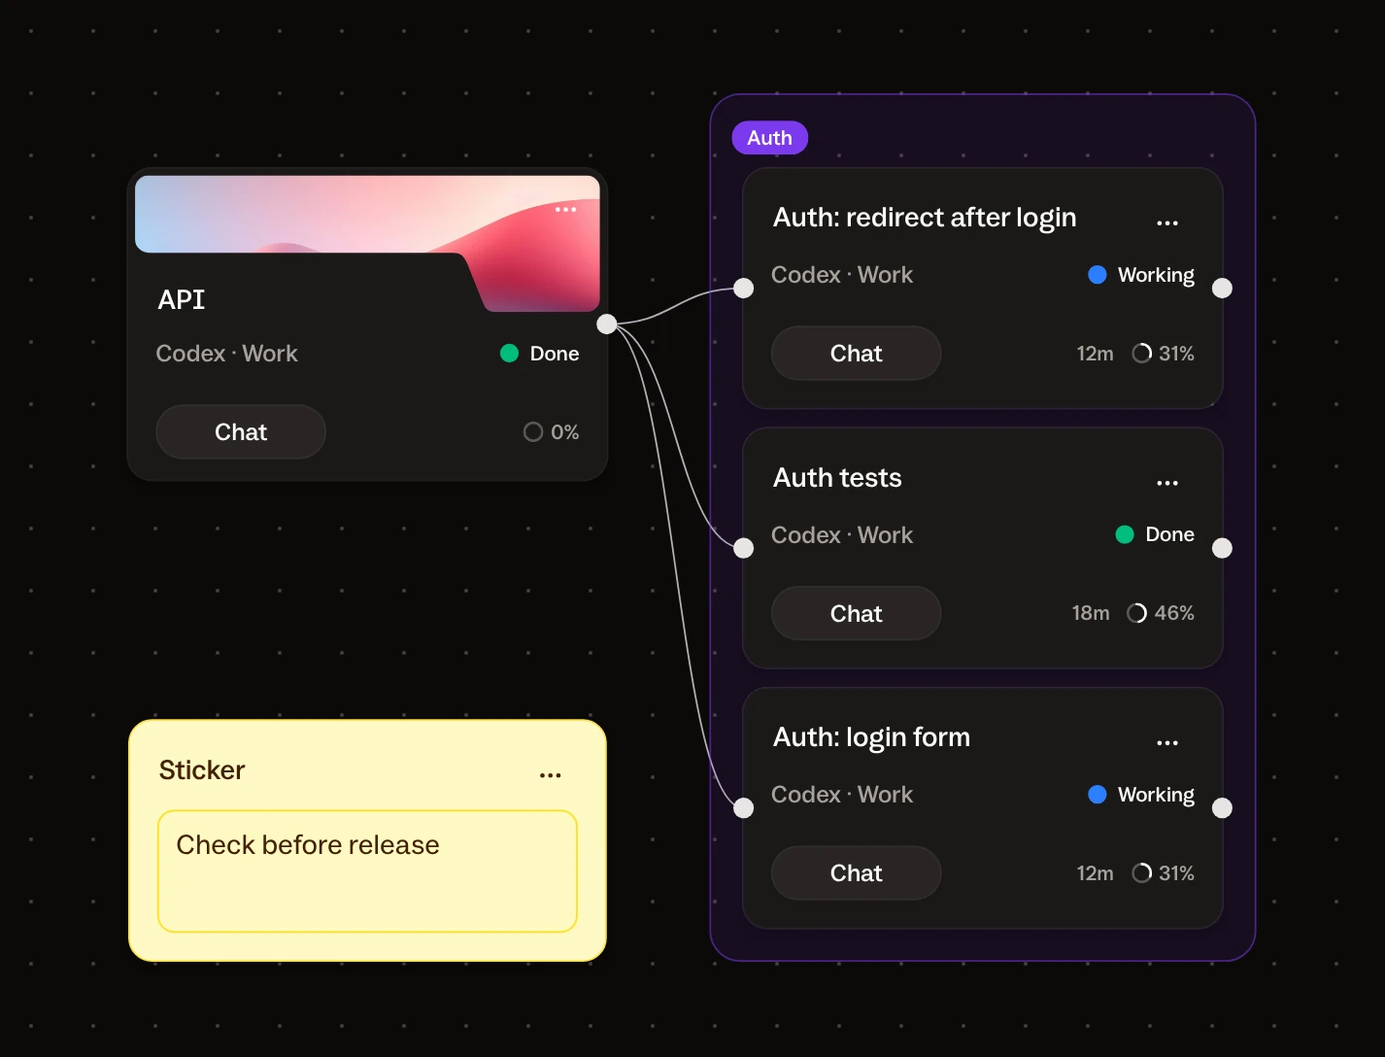
Task: Select output connector of Auth: redirect after login
Action: pos(1223,288)
